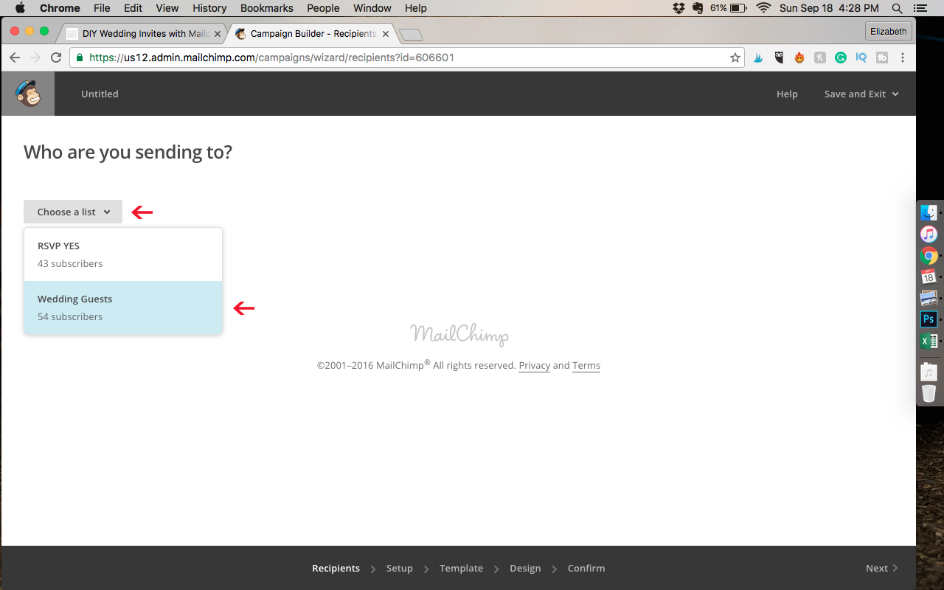The width and height of the screenshot is (944, 590).
Task: Launch Excel from the dock
Action: (x=929, y=341)
